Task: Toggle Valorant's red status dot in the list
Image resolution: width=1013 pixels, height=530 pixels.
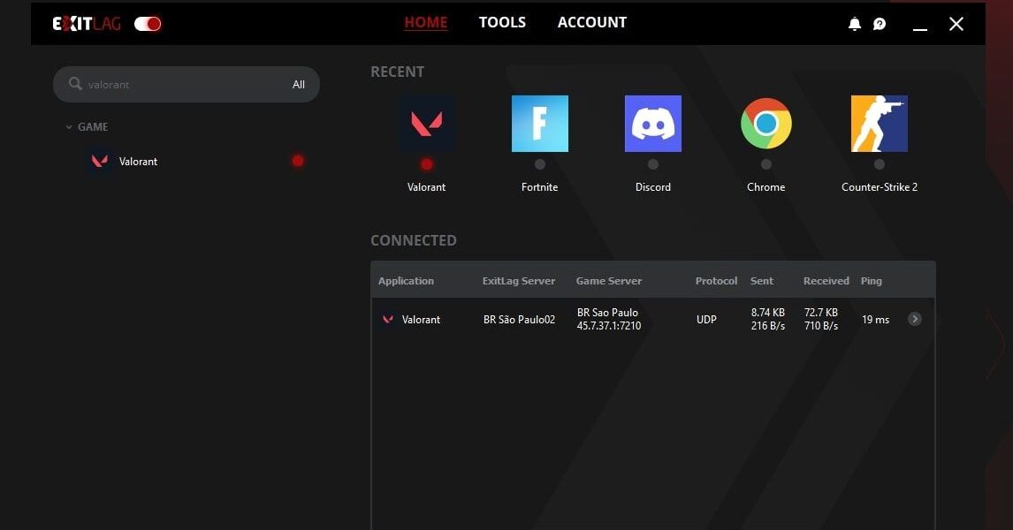Action: pyautogui.click(x=298, y=161)
